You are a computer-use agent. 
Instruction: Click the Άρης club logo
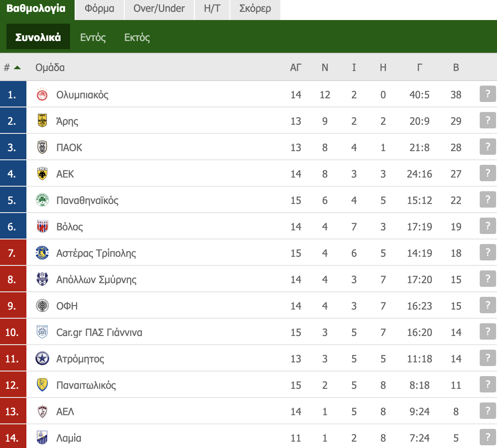pyautogui.click(x=42, y=121)
